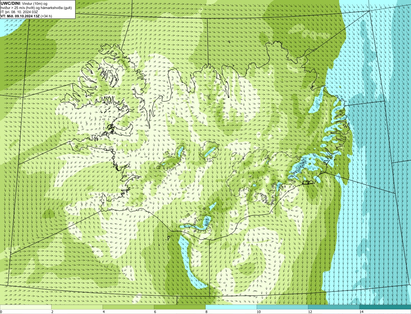Click the "4" legend scale label

103,312
